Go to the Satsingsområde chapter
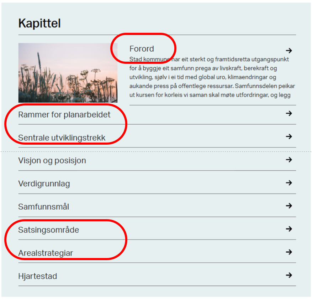Image resolution: width=312 pixels, height=299 pixels. pos(48,230)
